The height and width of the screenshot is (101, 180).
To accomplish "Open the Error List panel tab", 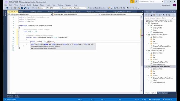I will (x=10, y=96).
